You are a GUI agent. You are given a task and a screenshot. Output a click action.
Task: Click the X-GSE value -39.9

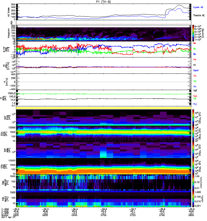[191, 209]
